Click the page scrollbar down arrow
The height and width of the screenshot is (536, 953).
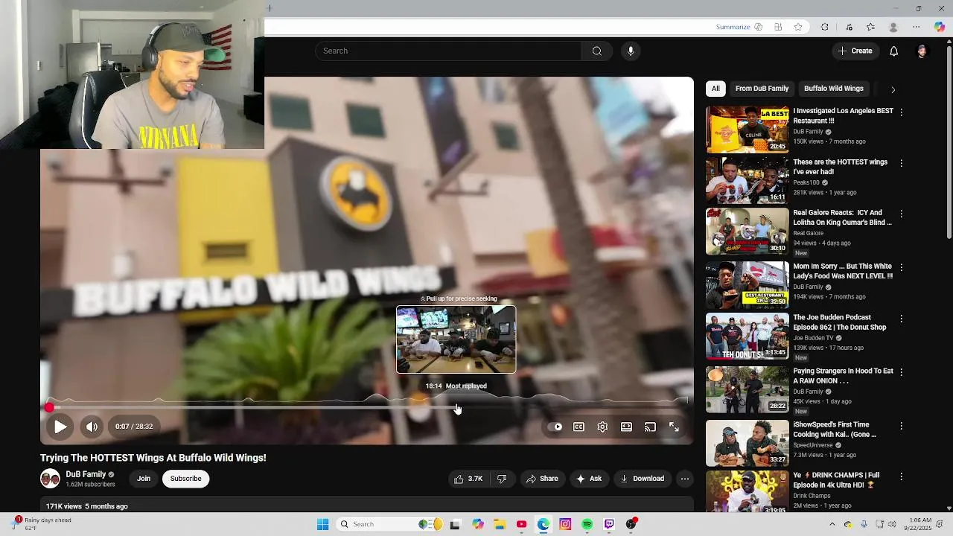(x=949, y=508)
